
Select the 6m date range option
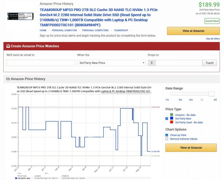click(x=191, y=100)
